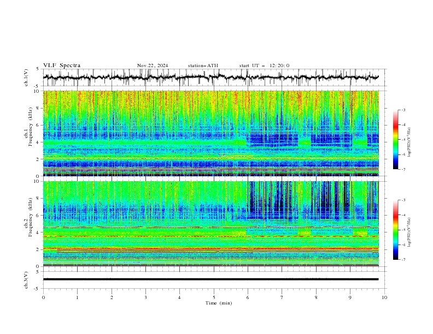Viewport: 433px width, 334px height.
Task: Click the 'VLF Spectra' title text
Action: click(62, 65)
